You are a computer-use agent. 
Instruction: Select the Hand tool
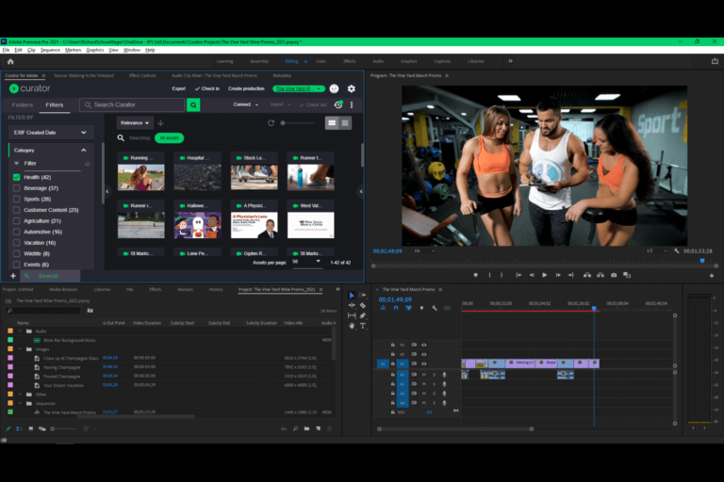point(352,326)
